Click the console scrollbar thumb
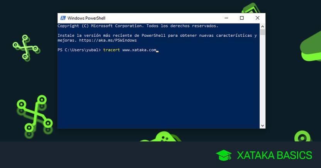Screen dimensions: 321x168 tap(262, 32)
